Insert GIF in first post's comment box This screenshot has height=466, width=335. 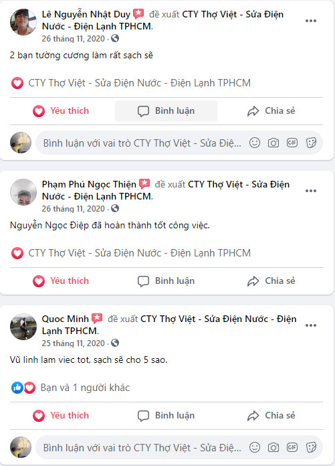tap(292, 143)
